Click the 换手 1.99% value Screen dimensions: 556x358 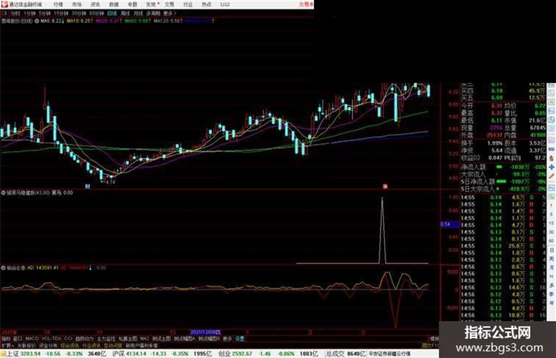495,143
